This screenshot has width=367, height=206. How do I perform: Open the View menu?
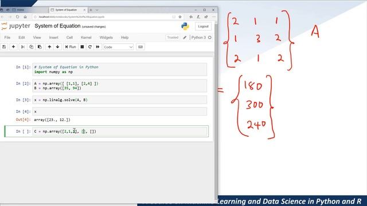(x=37, y=37)
